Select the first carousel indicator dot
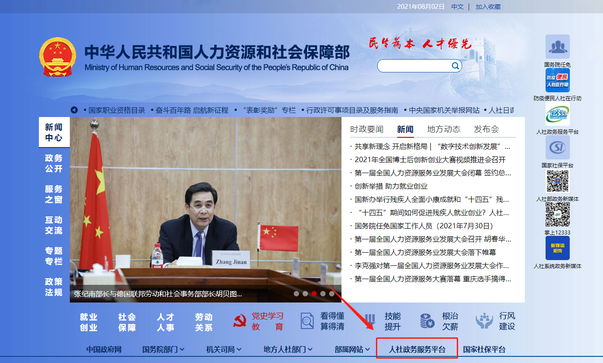The height and width of the screenshot is (363, 603). click(296, 294)
